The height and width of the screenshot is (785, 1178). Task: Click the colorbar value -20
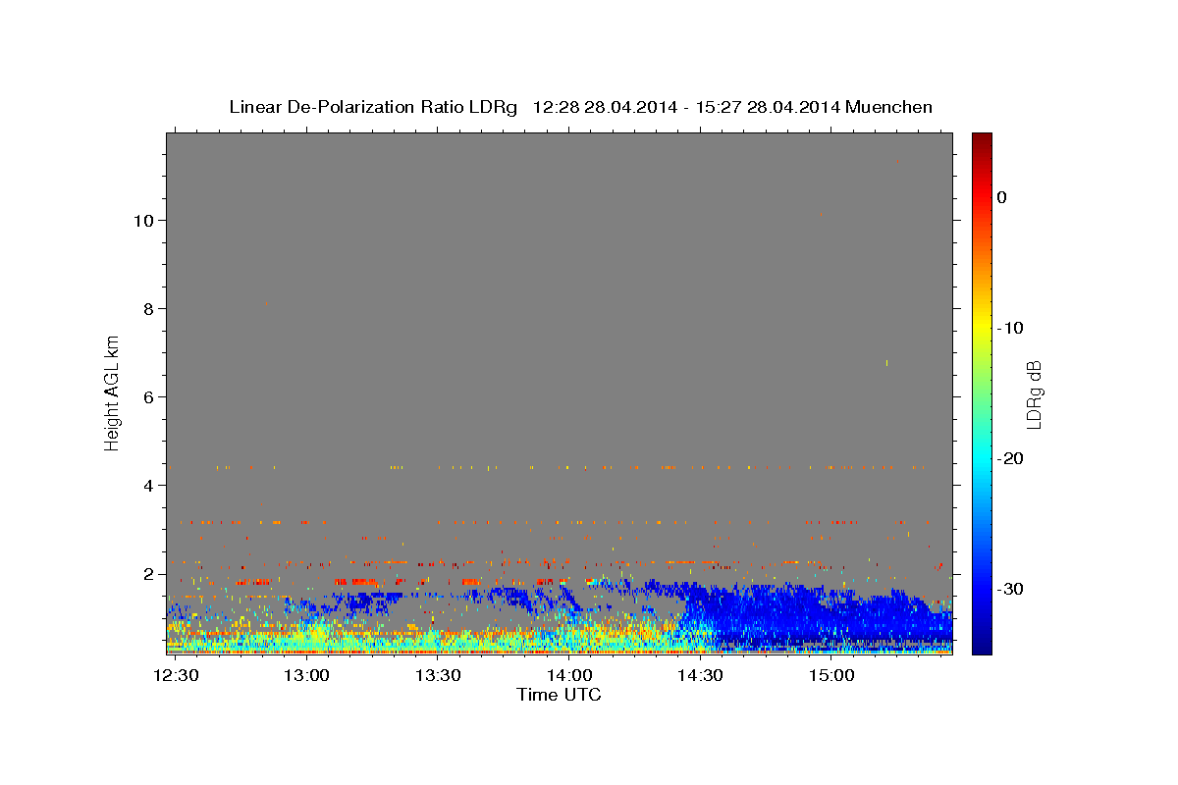(1009, 458)
